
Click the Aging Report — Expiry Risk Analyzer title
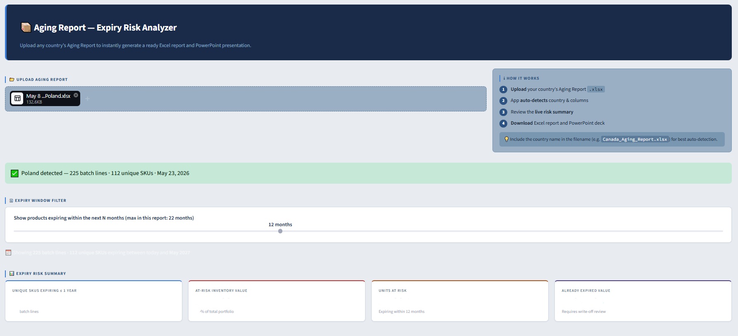(105, 28)
